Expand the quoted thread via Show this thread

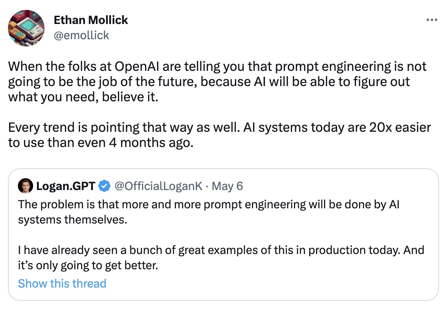[x=62, y=283]
